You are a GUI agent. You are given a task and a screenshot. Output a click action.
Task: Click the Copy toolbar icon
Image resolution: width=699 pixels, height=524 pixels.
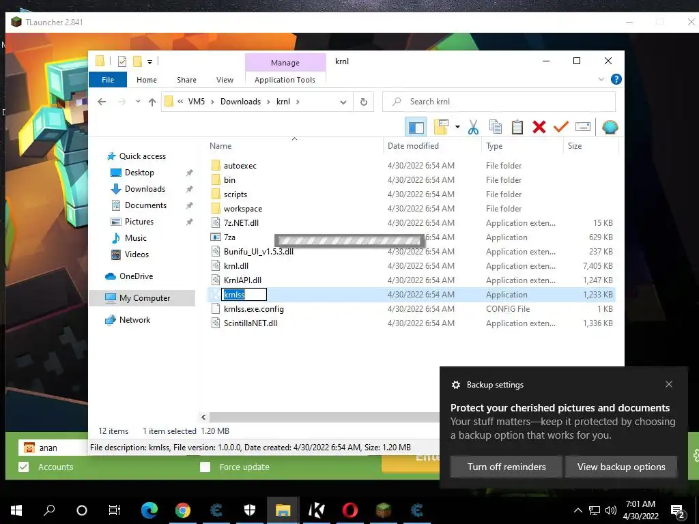[x=496, y=127]
